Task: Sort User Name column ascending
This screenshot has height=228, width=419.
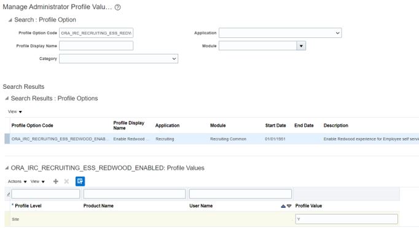Action: (283, 206)
